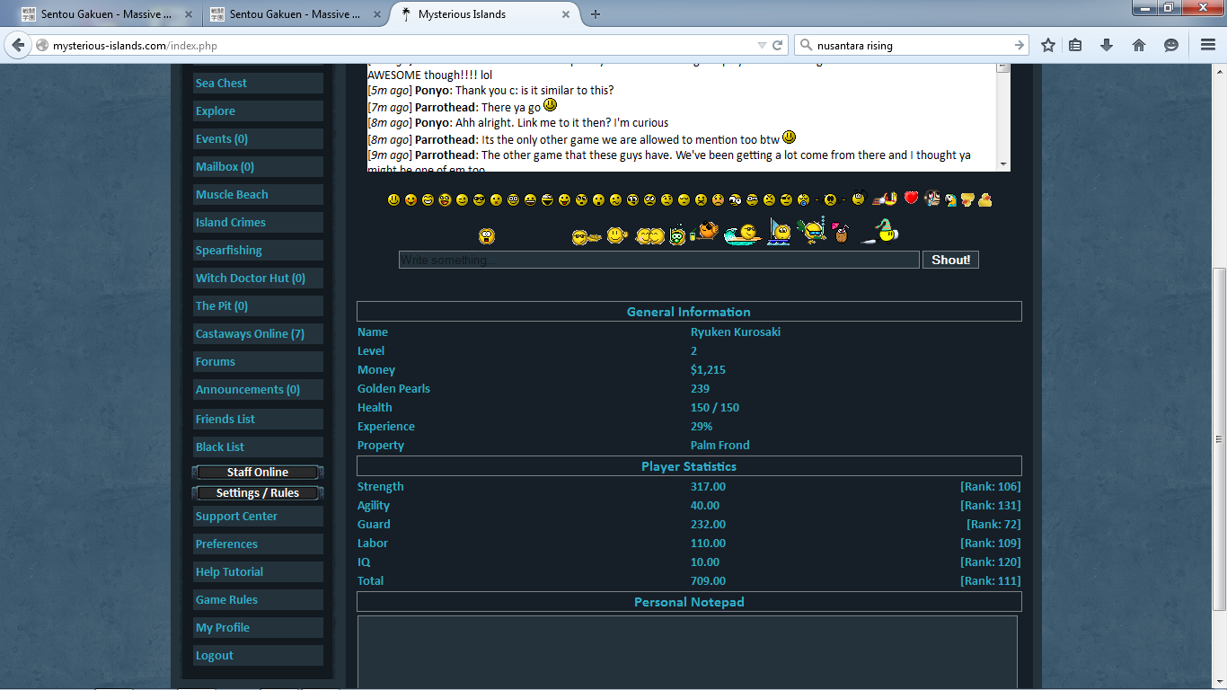
Task: Click the magnifier icon in search bar
Action: click(805, 45)
